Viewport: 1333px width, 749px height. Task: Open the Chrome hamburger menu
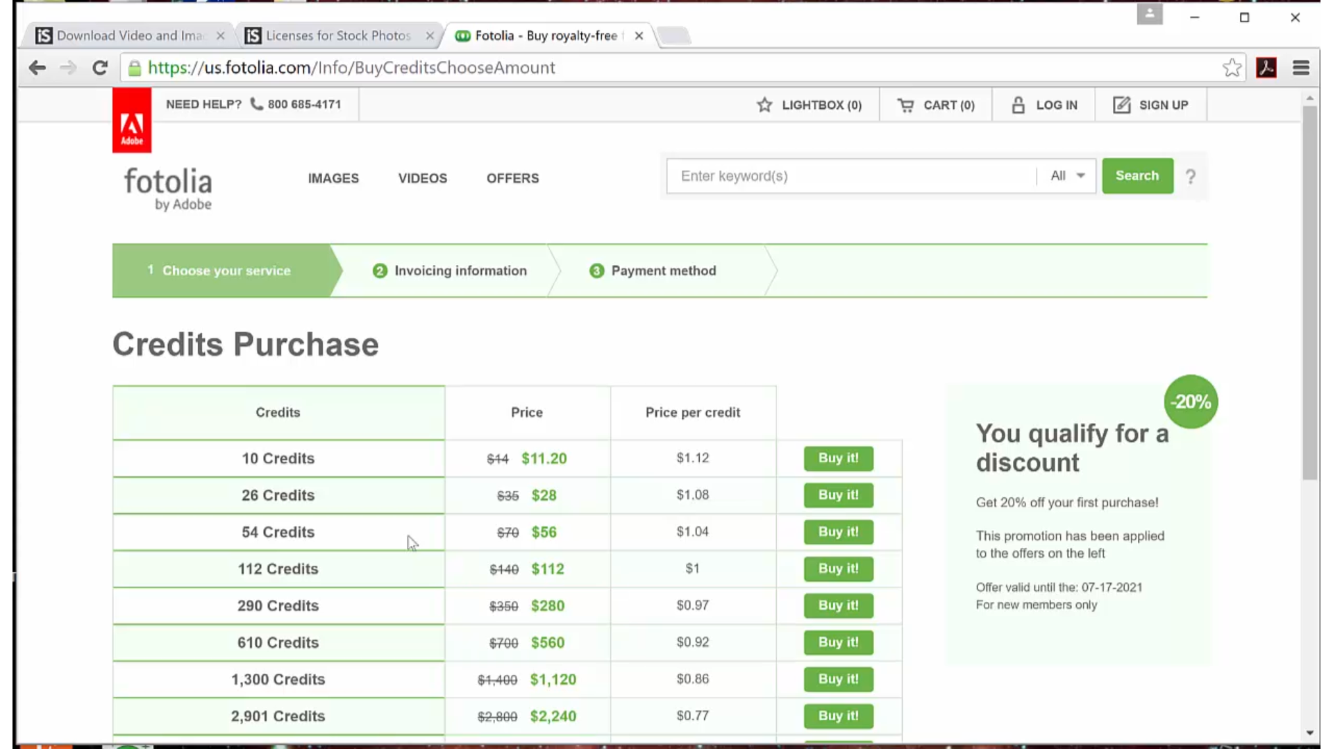click(1301, 67)
